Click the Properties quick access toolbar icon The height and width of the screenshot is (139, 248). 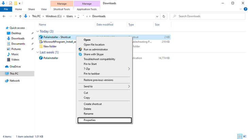11,3
